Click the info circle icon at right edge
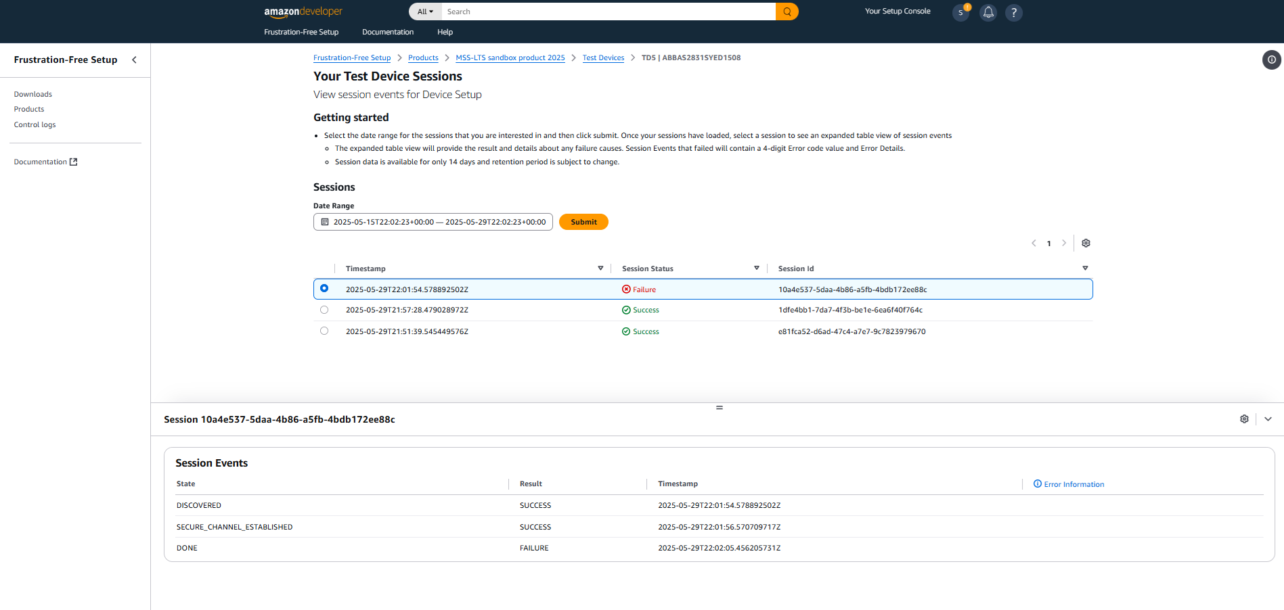The width and height of the screenshot is (1284, 610). (1271, 60)
